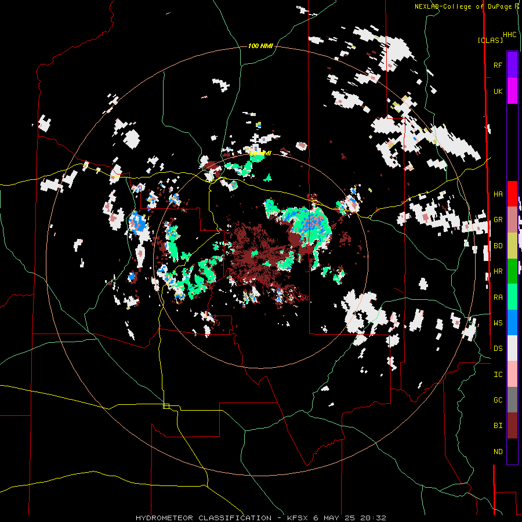The image size is (522, 522).
Task: Click the 'BD' legend label text
Action: [498, 246]
